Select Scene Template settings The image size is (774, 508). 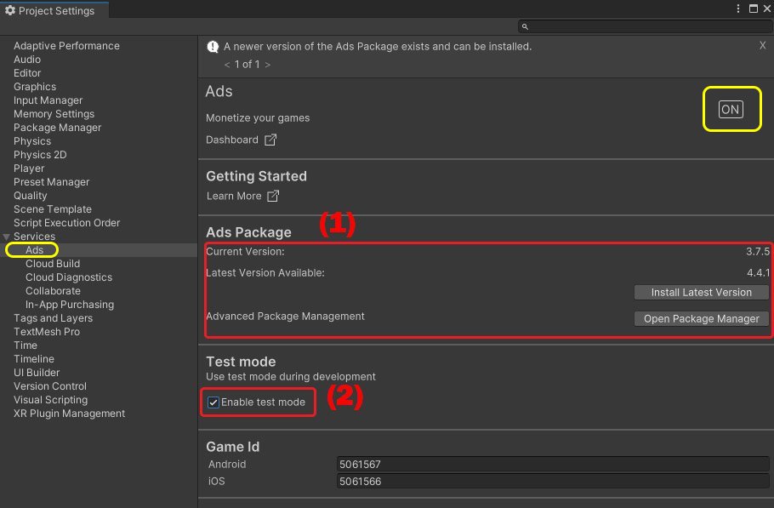coord(53,209)
